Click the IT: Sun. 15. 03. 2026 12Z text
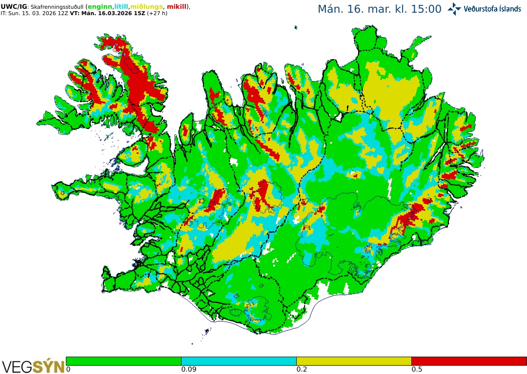The width and height of the screenshot is (527, 374). (34, 14)
